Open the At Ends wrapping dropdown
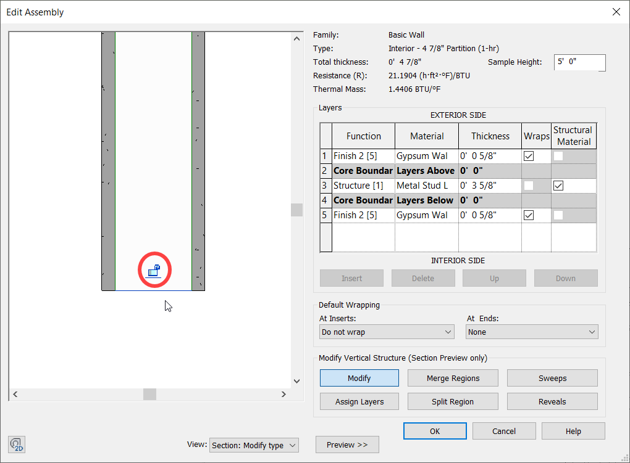 [532, 332]
